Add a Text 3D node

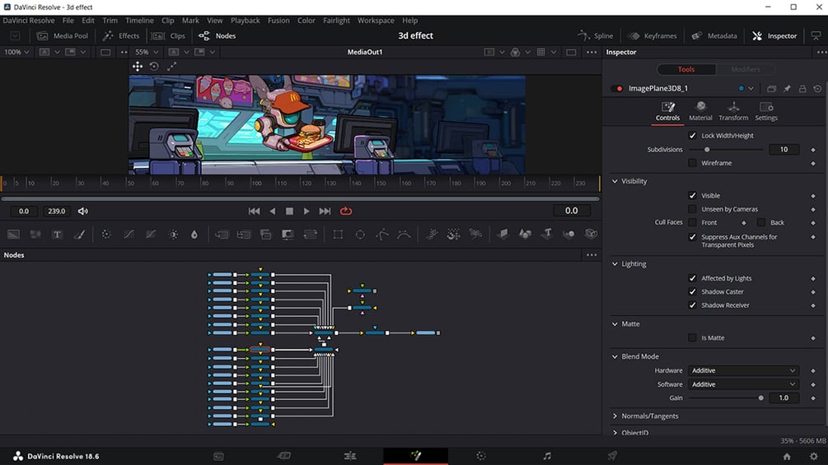547,234
